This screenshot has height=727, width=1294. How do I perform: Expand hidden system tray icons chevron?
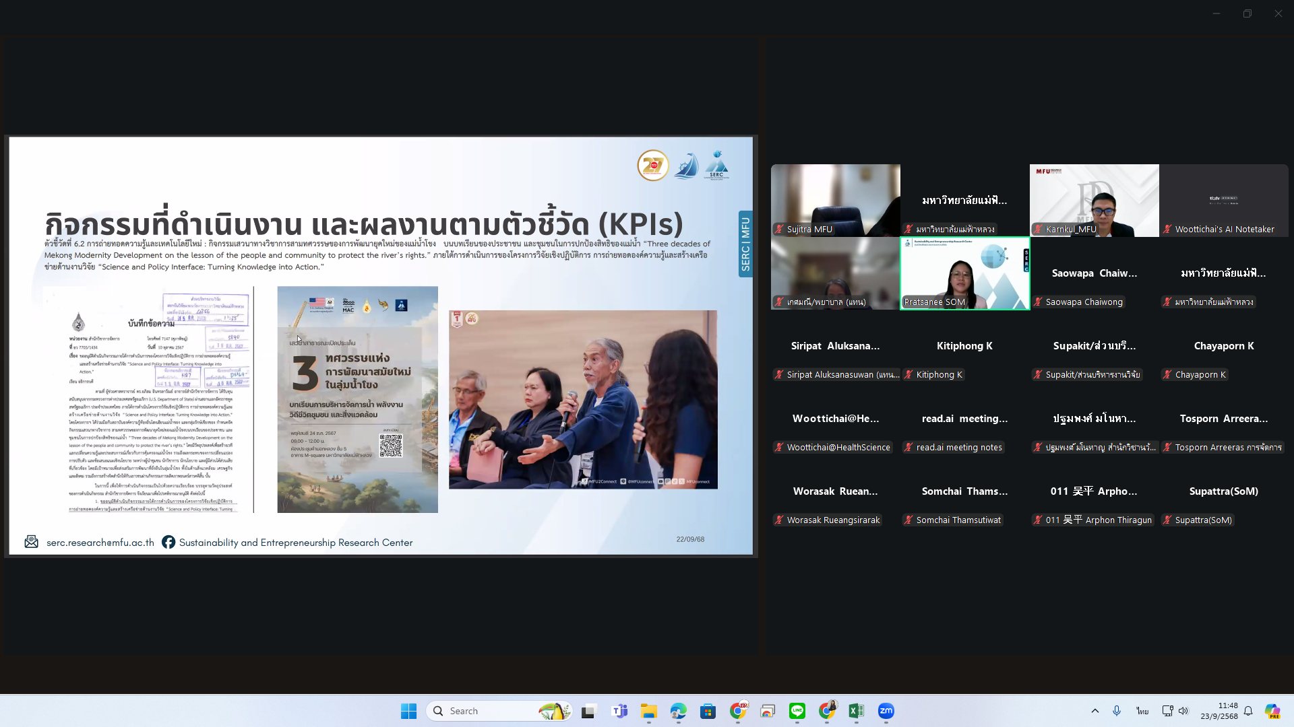point(1095,711)
